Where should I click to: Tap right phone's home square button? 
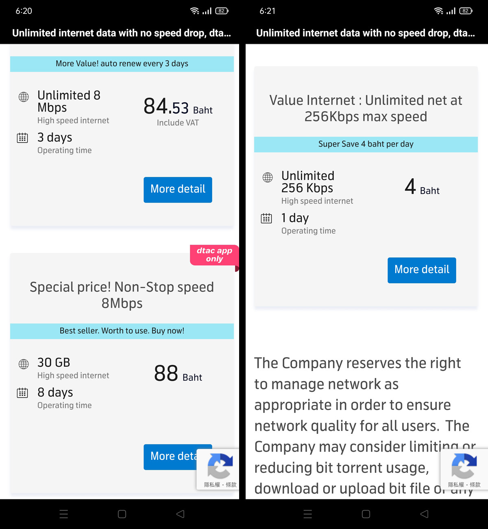pos(366,514)
